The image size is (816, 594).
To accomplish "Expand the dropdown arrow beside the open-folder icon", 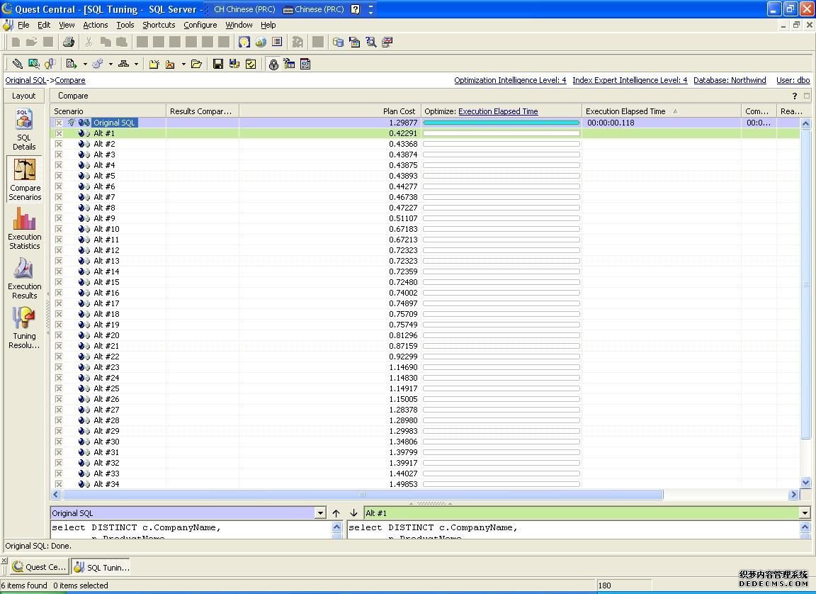I will click(x=183, y=64).
